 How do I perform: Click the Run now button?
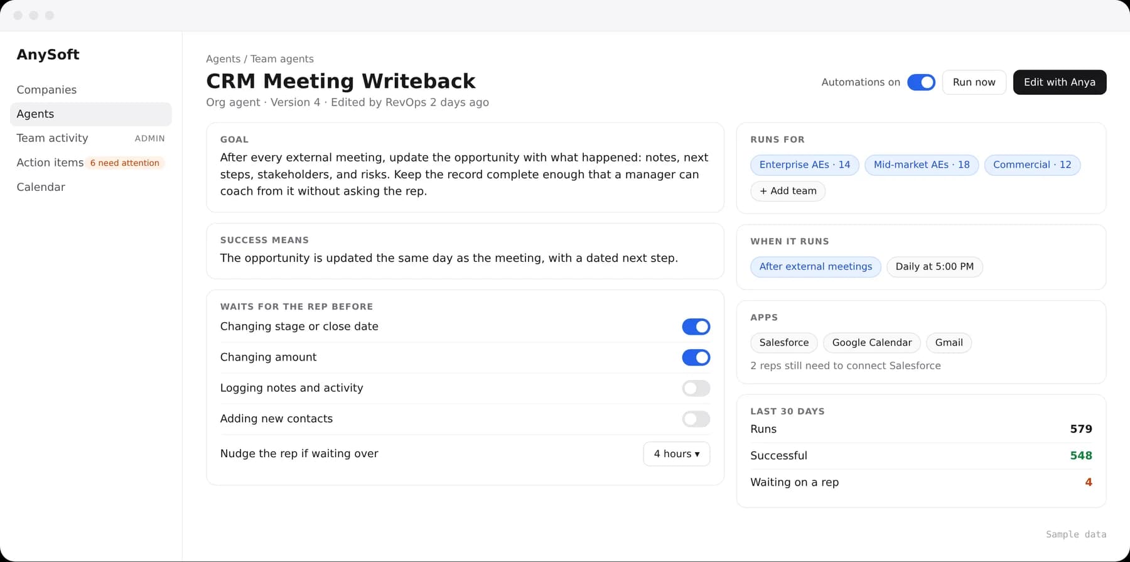pyautogui.click(x=974, y=82)
